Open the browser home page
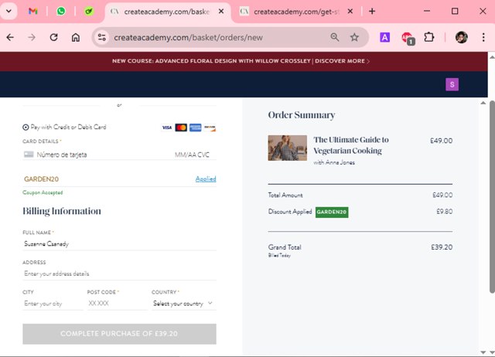Screen dimensions: 495x357 tap(76, 38)
